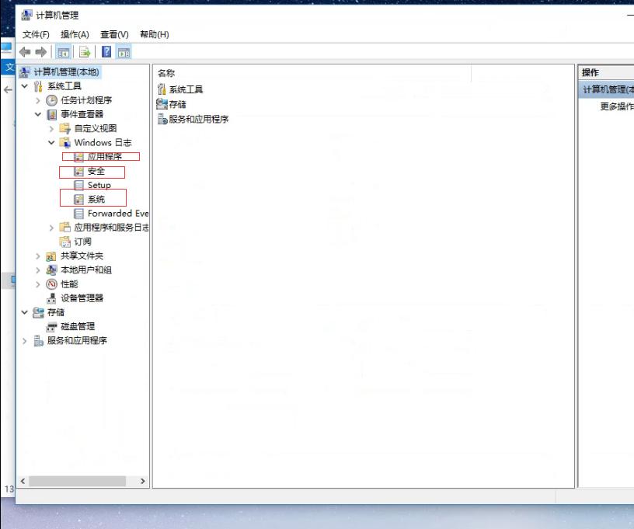Viewport: 634px width, 529px height.
Task: Click the 性能 gauge icon
Action: coord(51,284)
